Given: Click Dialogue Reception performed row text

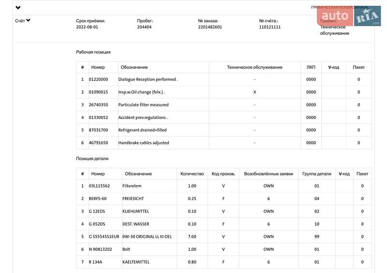Looking at the screenshot, I should click(x=148, y=79).
